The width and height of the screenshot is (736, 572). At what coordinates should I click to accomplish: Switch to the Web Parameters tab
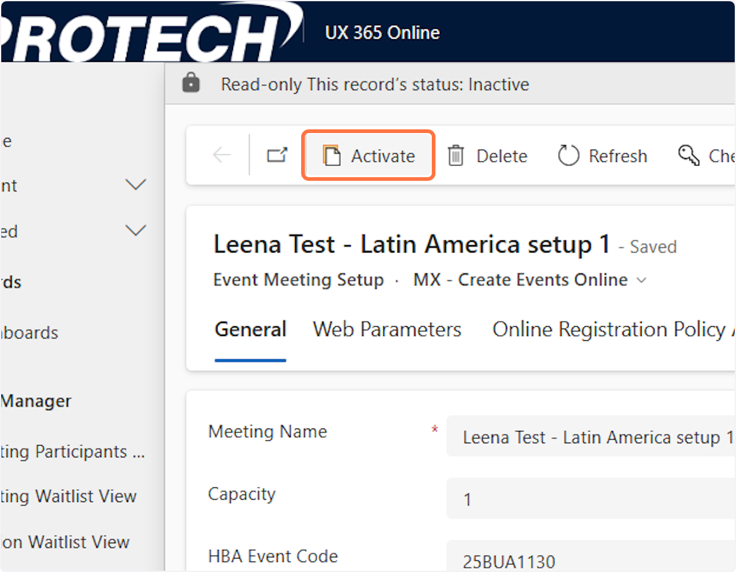[x=387, y=330]
